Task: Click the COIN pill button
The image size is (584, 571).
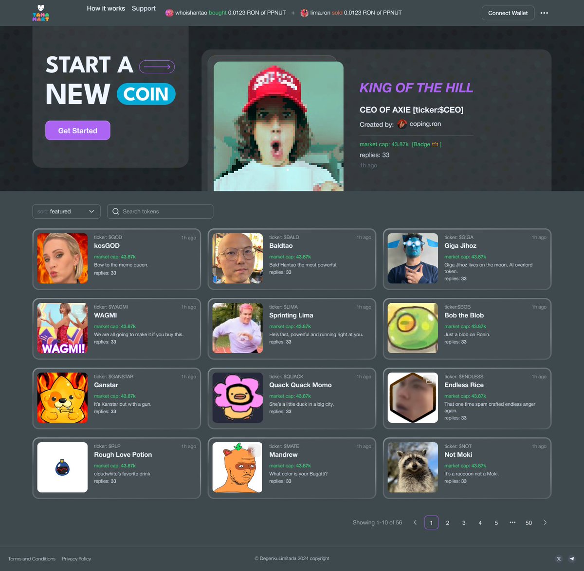Action: click(x=146, y=94)
